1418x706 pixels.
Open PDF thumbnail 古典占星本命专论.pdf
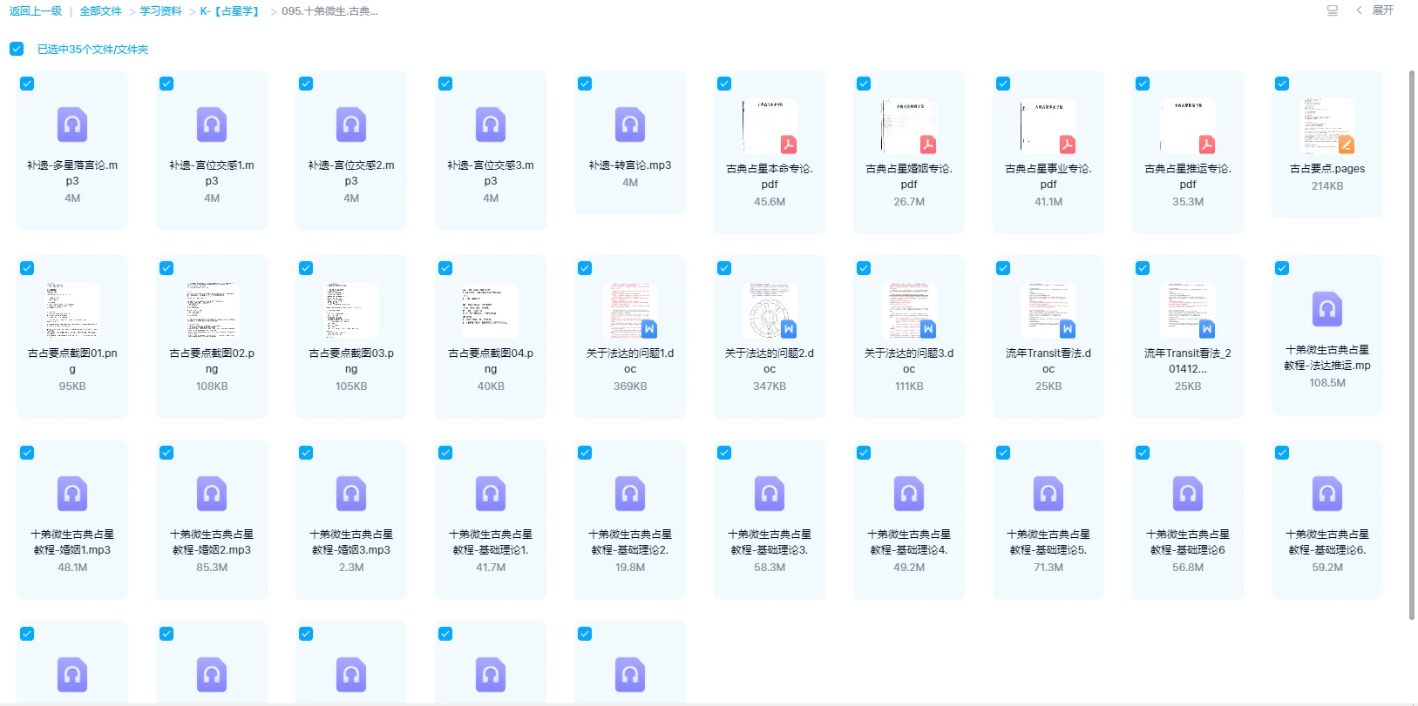coord(770,126)
